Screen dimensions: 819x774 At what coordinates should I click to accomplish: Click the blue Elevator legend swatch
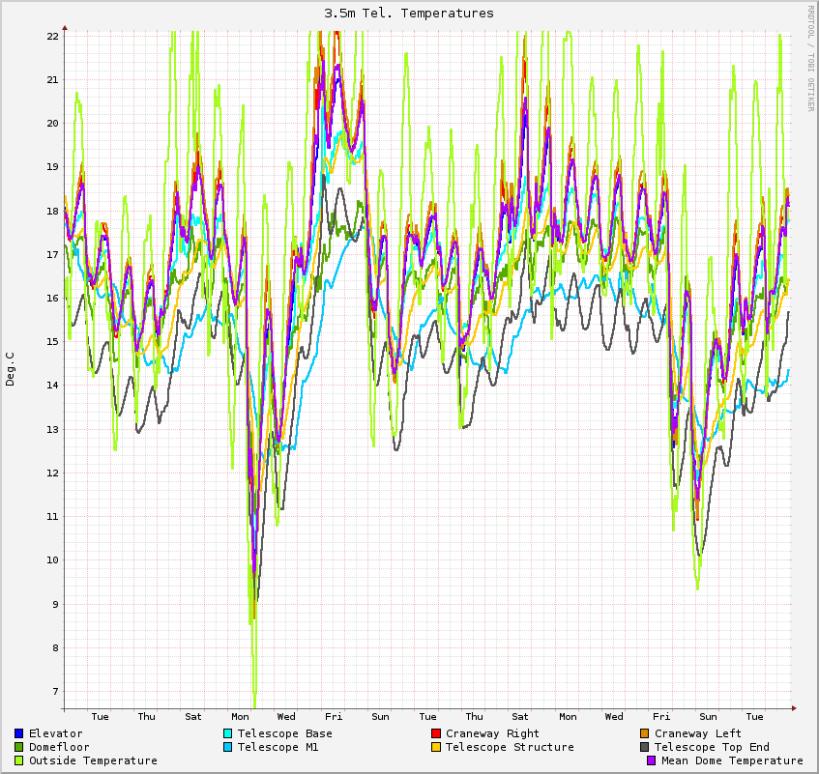coord(19,733)
